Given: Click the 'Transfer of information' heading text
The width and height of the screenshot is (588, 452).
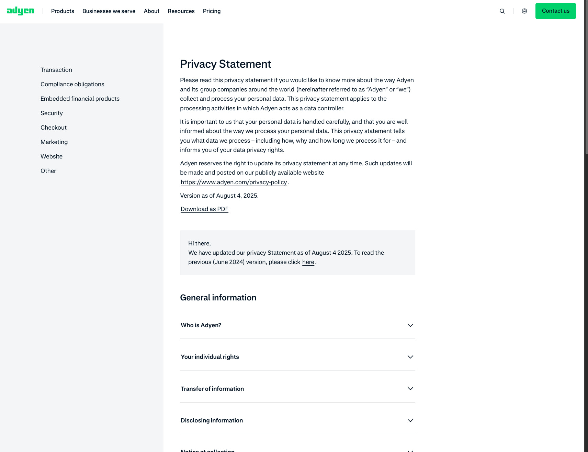Looking at the screenshot, I should (212, 389).
